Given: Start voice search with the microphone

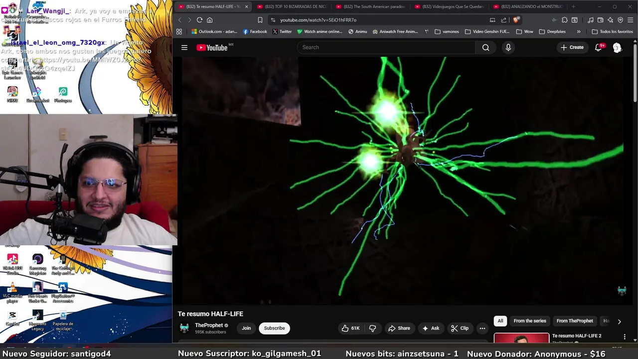Looking at the screenshot, I should [508, 47].
